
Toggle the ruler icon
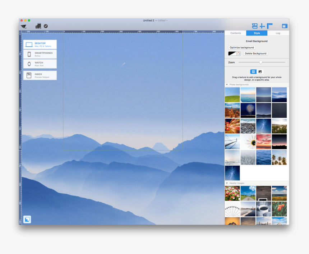270,26
